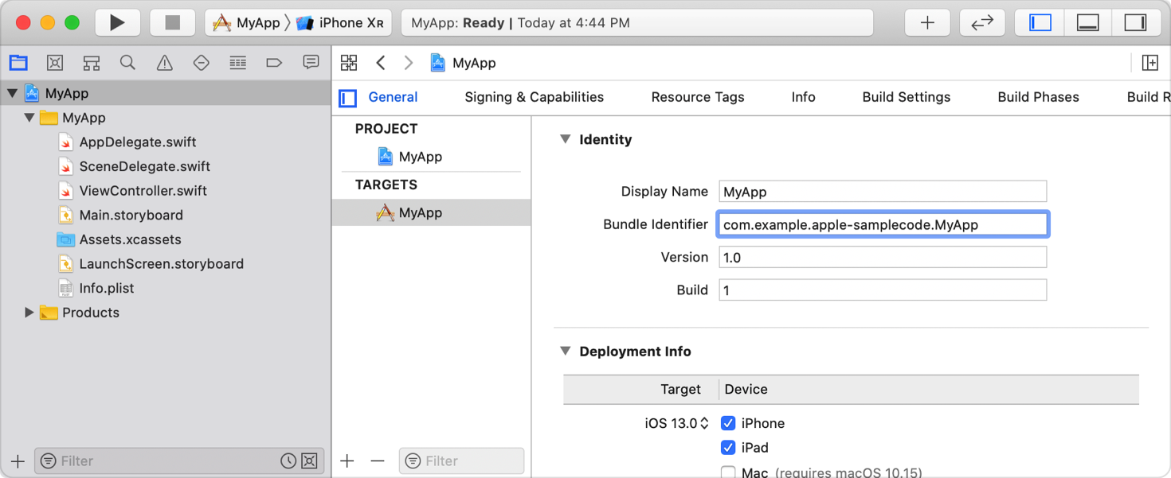Uncheck the iPhone device checkbox
This screenshot has width=1171, height=478.
click(728, 423)
